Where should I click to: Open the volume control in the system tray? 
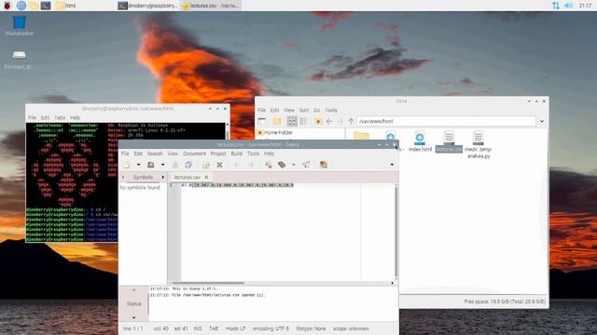pyautogui.click(x=568, y=6)
